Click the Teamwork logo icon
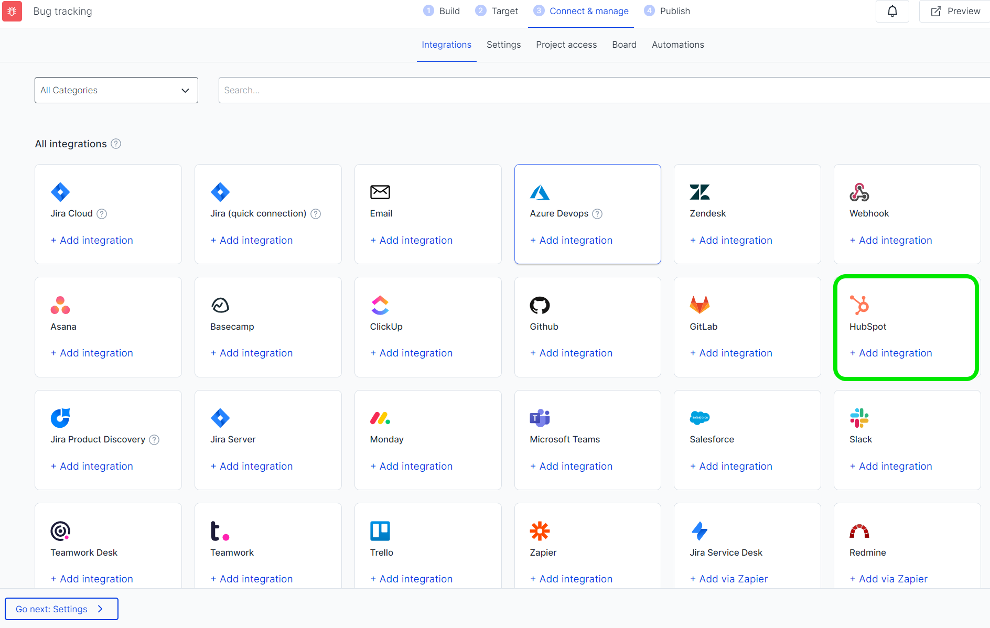The height and width of the screenshot is (628, 990). [x=220, y=531]
